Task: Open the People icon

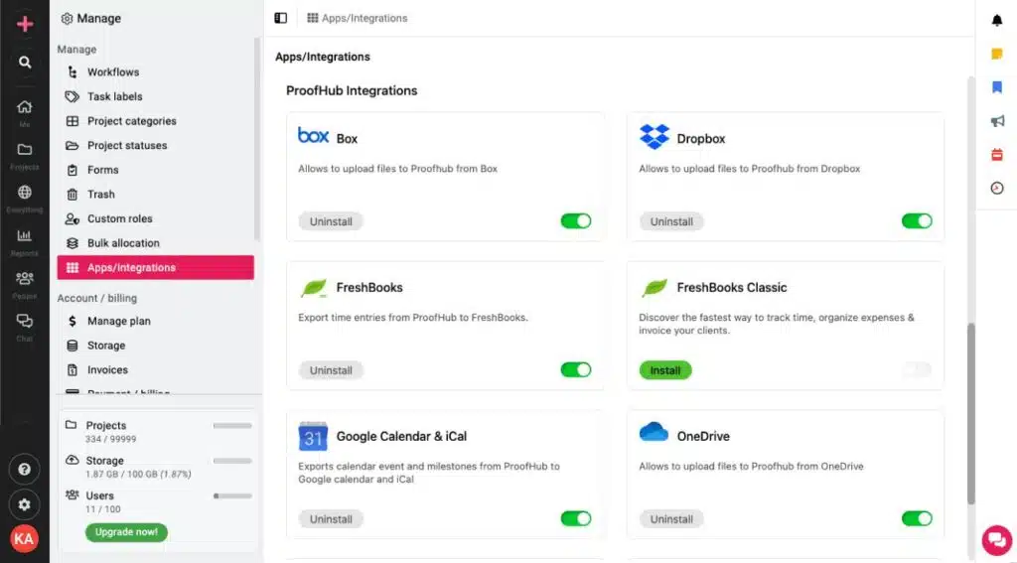Action: [25, 278]
